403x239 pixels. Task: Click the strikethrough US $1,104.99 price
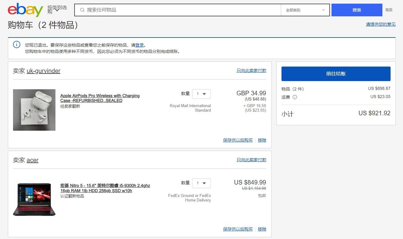[254, 188]
